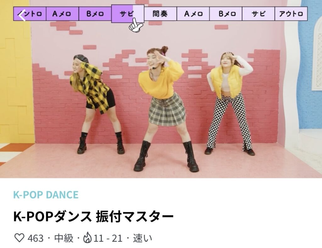
Task: Open the K-POP DANCE category link
Action: (46, 195)
